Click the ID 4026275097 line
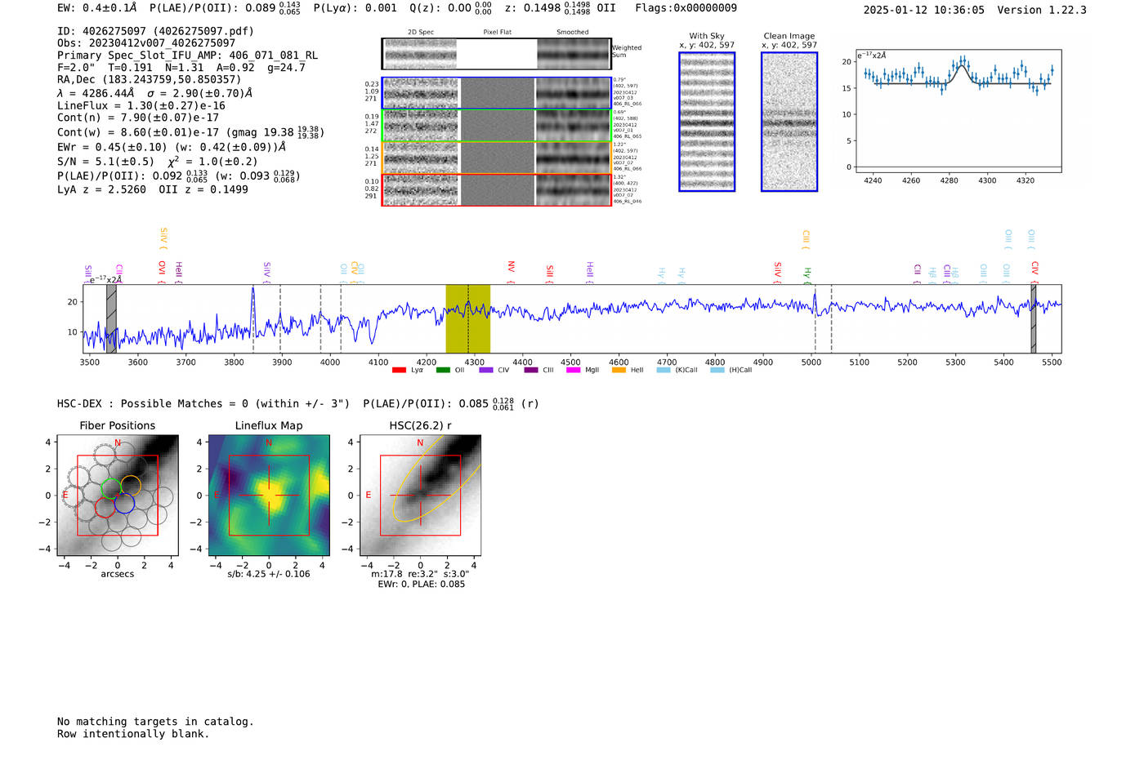 pos(155,31)
